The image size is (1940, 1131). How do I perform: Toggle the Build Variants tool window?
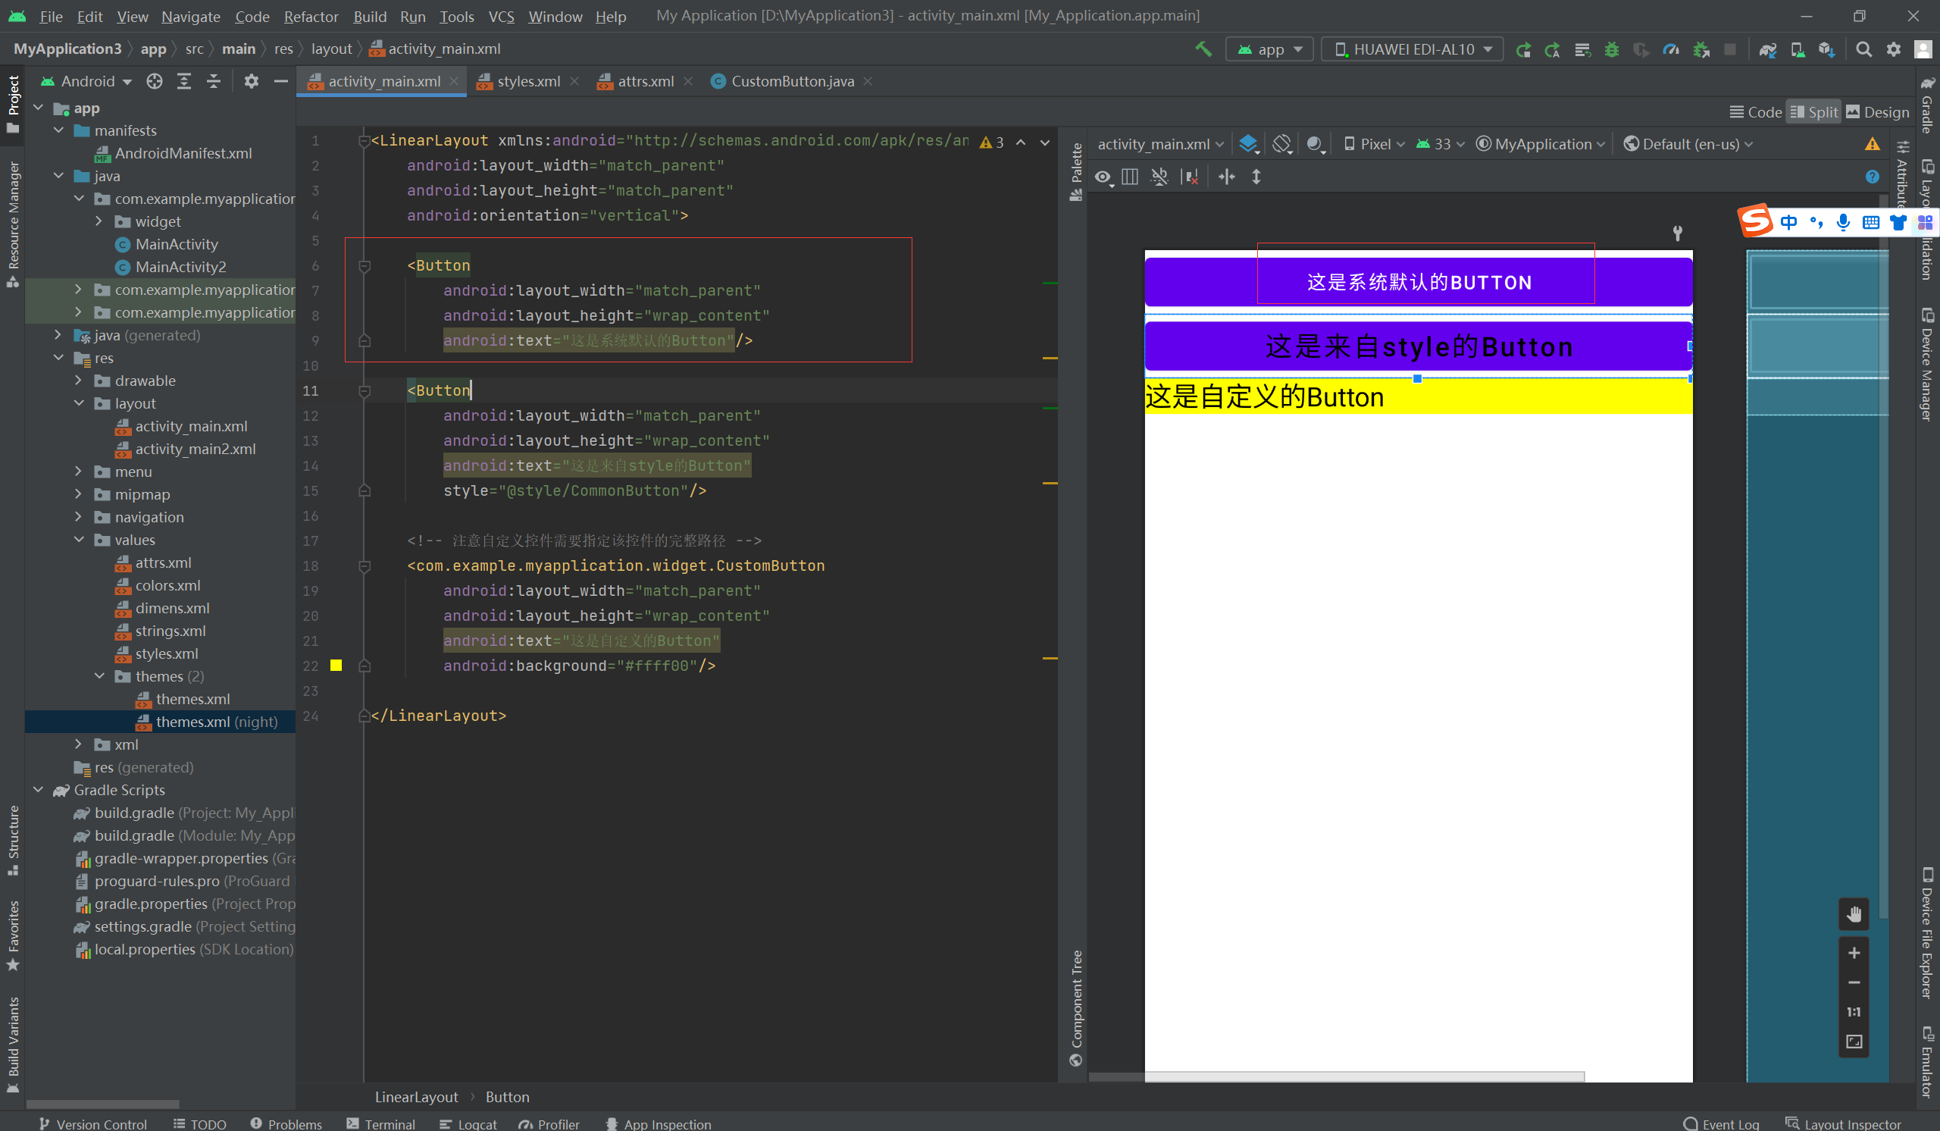[12, 1045]
